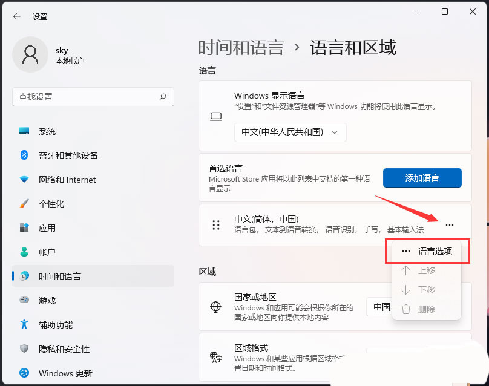Image resolution: width=489 pixels, height=386 pixels.
Task: Click Time & language breadcrumb link
Action: pyautogui.click(x=241, y=47)
